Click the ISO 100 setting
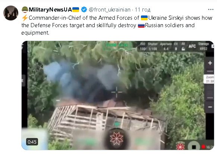217x154 pixels. pos(142,46)
